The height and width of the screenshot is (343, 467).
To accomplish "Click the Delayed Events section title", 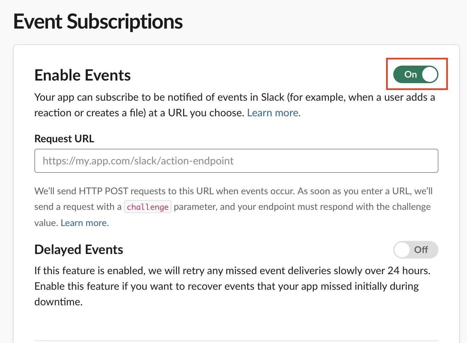I will tap(79, 249).
